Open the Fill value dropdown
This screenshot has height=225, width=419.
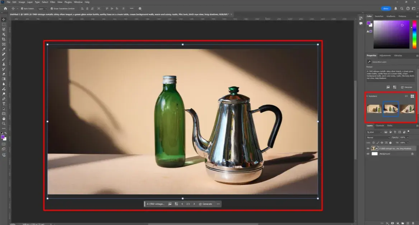(x=408, y=143)
